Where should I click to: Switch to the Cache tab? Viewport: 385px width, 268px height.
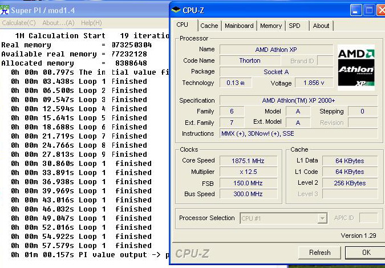pos(209,26)
